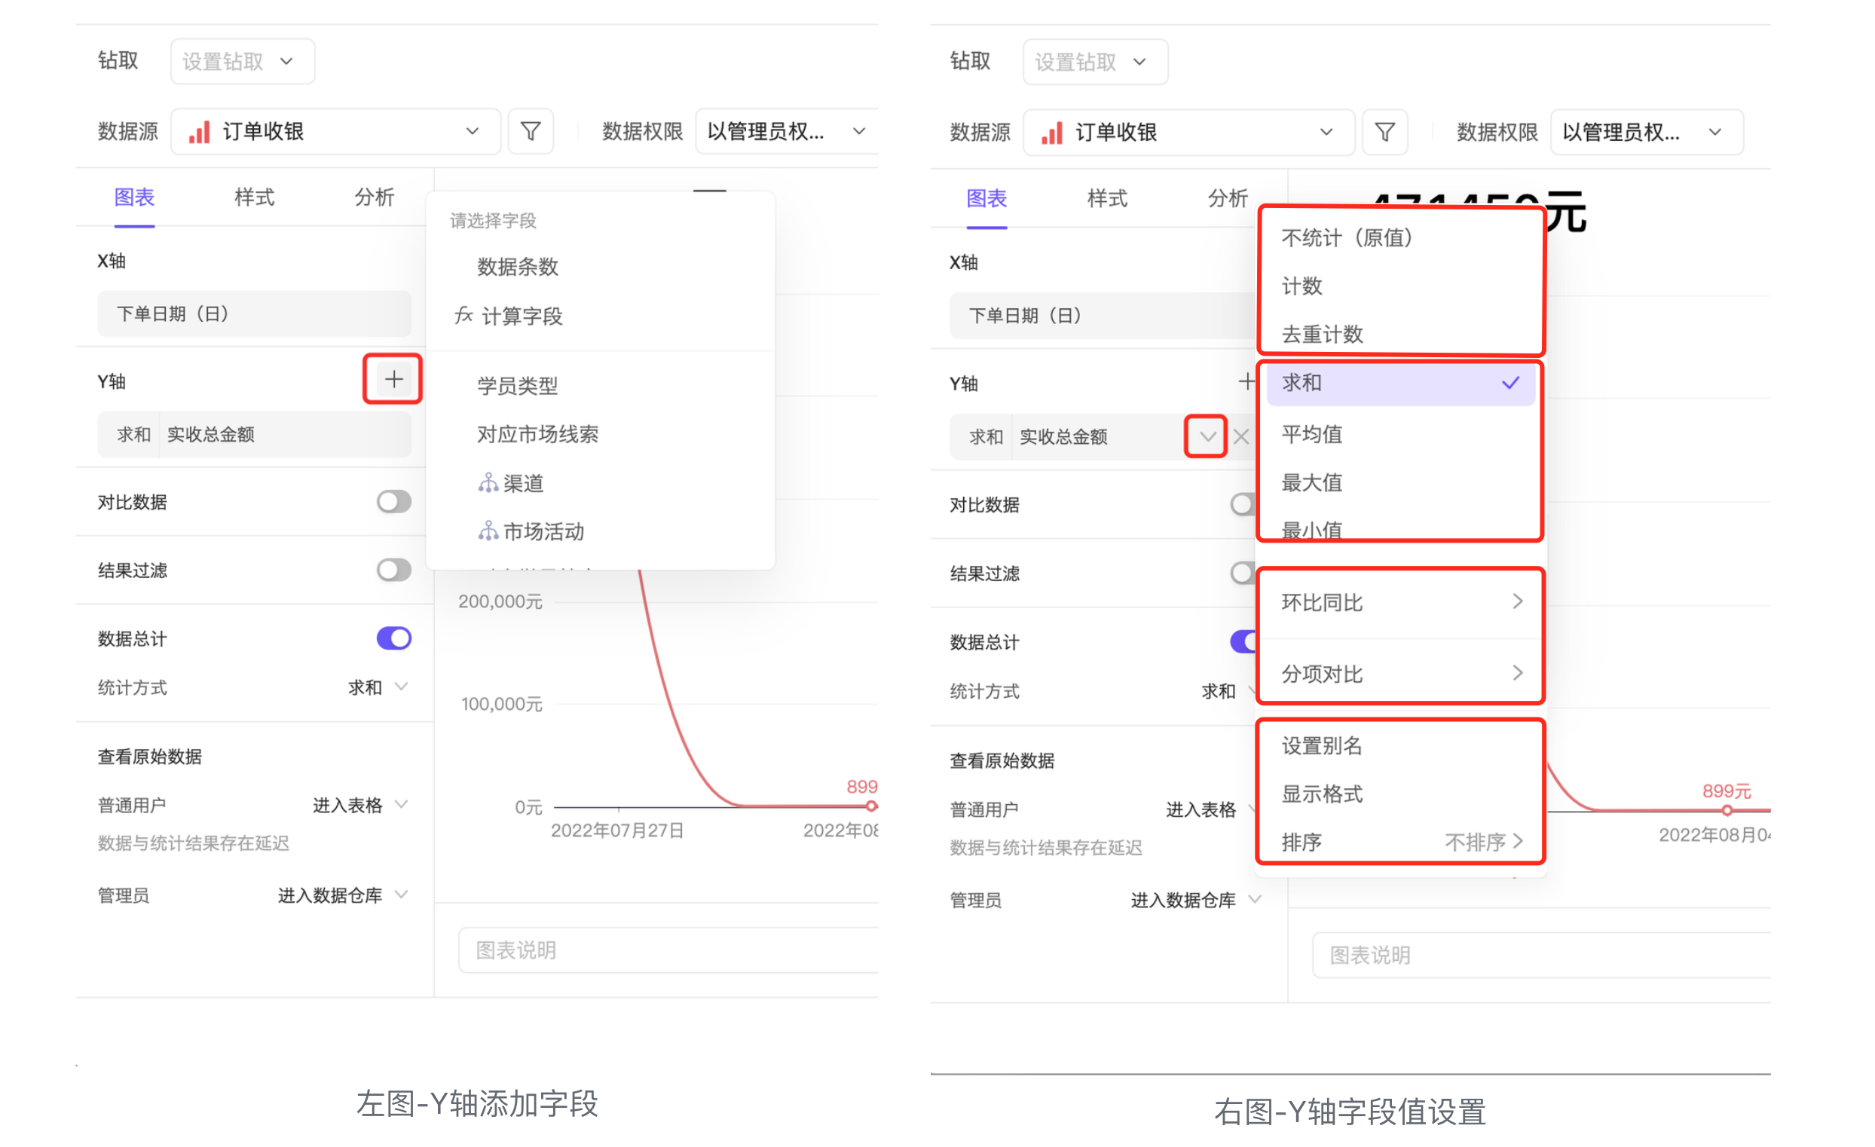This screenshot has height=1147, width=1875.
Task: Switch to 图表 tab in right panel
Action: coord(987,199)
